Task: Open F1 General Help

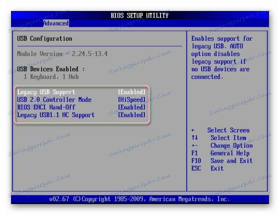Action: coord(221,153)
